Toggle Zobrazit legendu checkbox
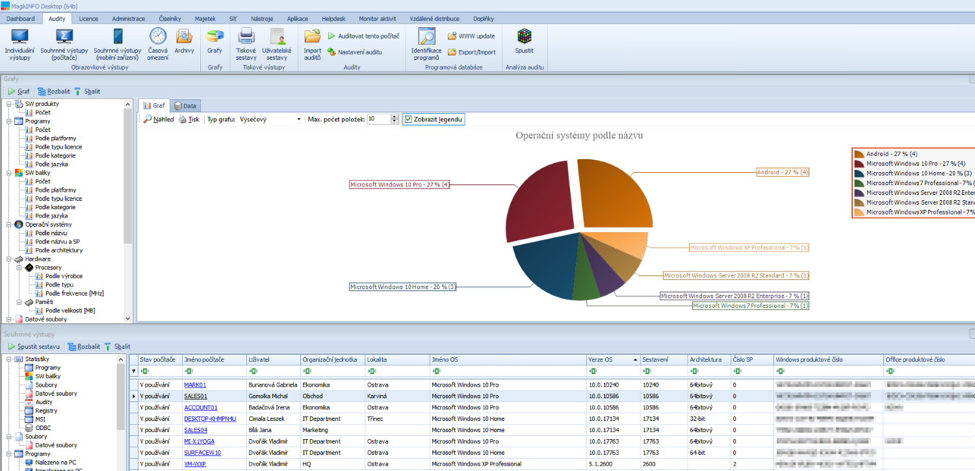Image resolution: width=975 pixels, height=471 pixels. 408,120
